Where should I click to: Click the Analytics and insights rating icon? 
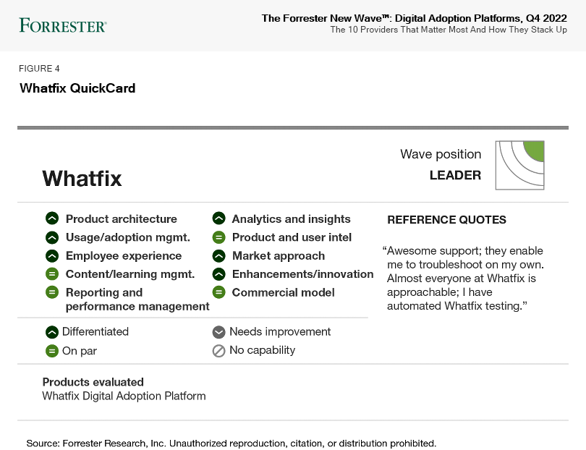point(219,218)
